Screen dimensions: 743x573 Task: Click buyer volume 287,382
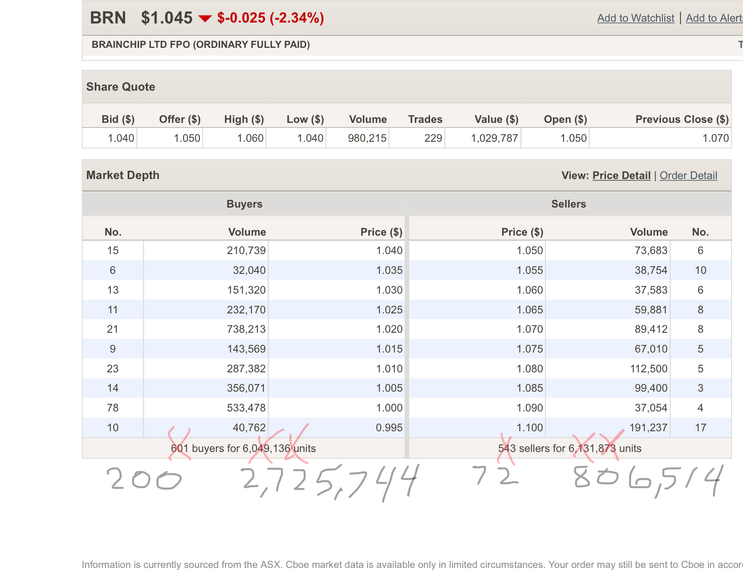point(246,369)
